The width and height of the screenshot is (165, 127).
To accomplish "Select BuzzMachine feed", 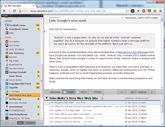I will [x=23, y=64].
